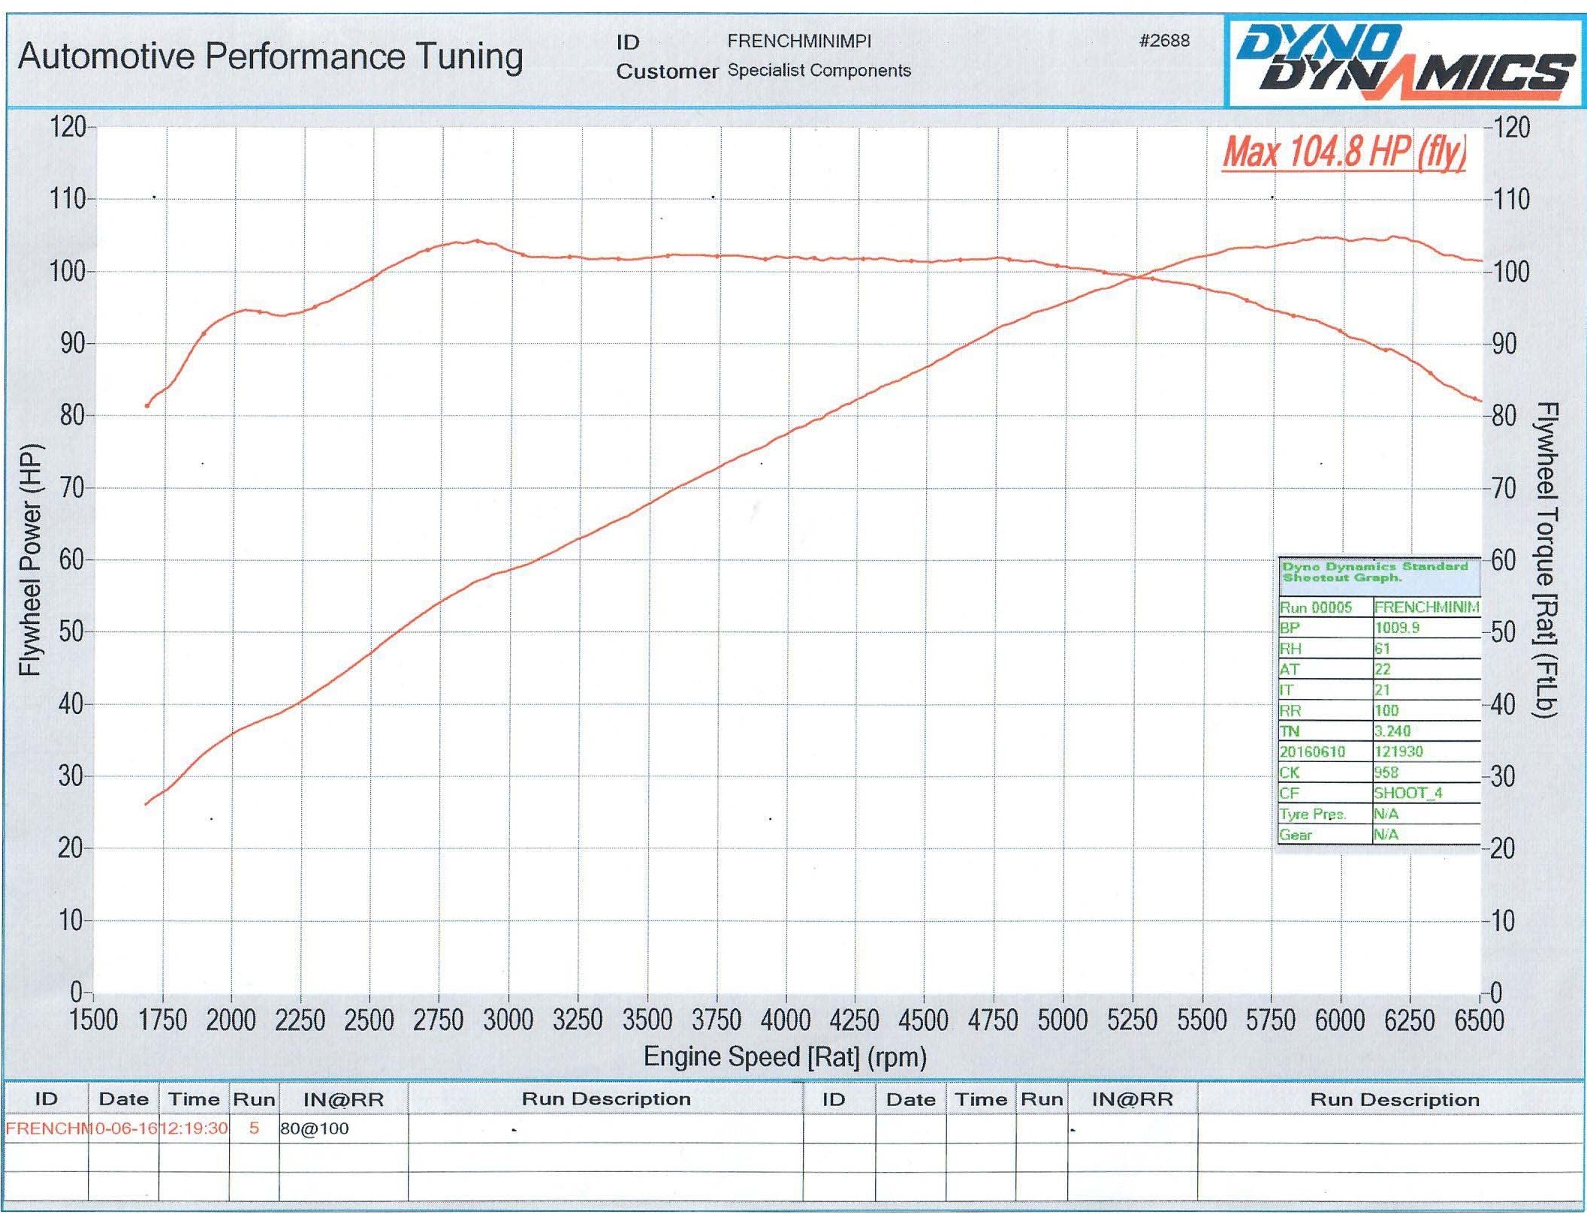This screenshot has width=1587, height=1214.
Task: Click the customer name 'Specialist Components'
Action: (819, 71)
